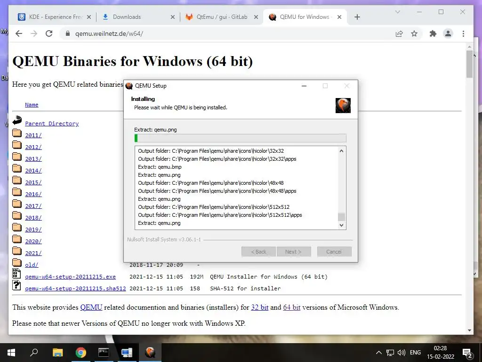Open the Chrome profile avatar
This screenshot has height=362, width=482.
point(448,33)
